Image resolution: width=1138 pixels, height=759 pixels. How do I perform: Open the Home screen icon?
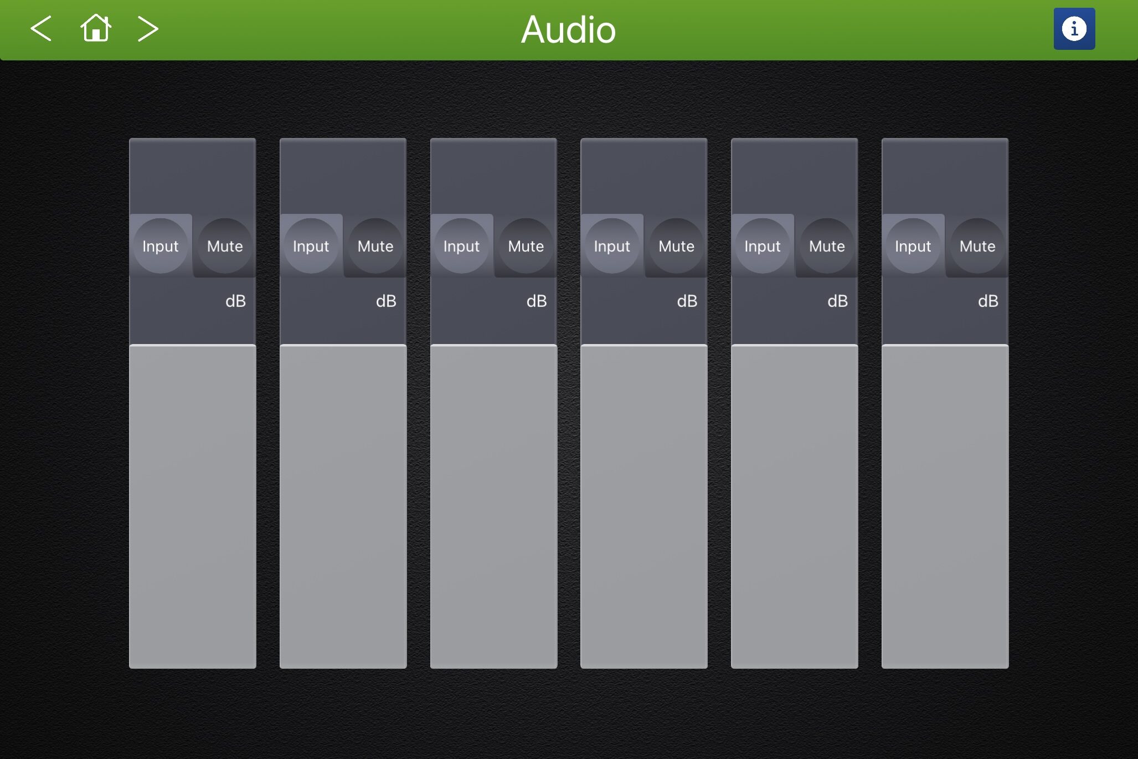click(x=96, y=28)
